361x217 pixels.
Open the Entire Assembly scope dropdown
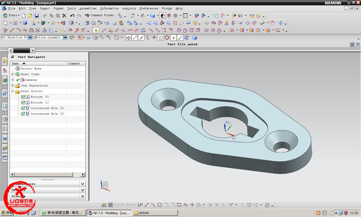click(65, 38)
